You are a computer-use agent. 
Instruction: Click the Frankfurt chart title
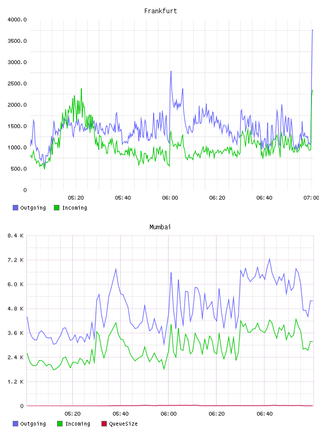[x=160, y=11]
